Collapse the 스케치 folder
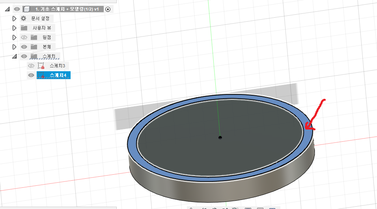 (15, 56)
